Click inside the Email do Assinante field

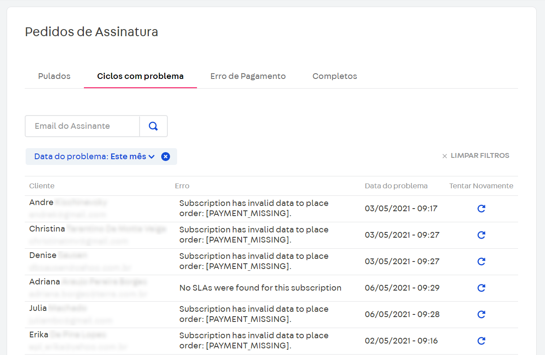click(x=82, y=126)
